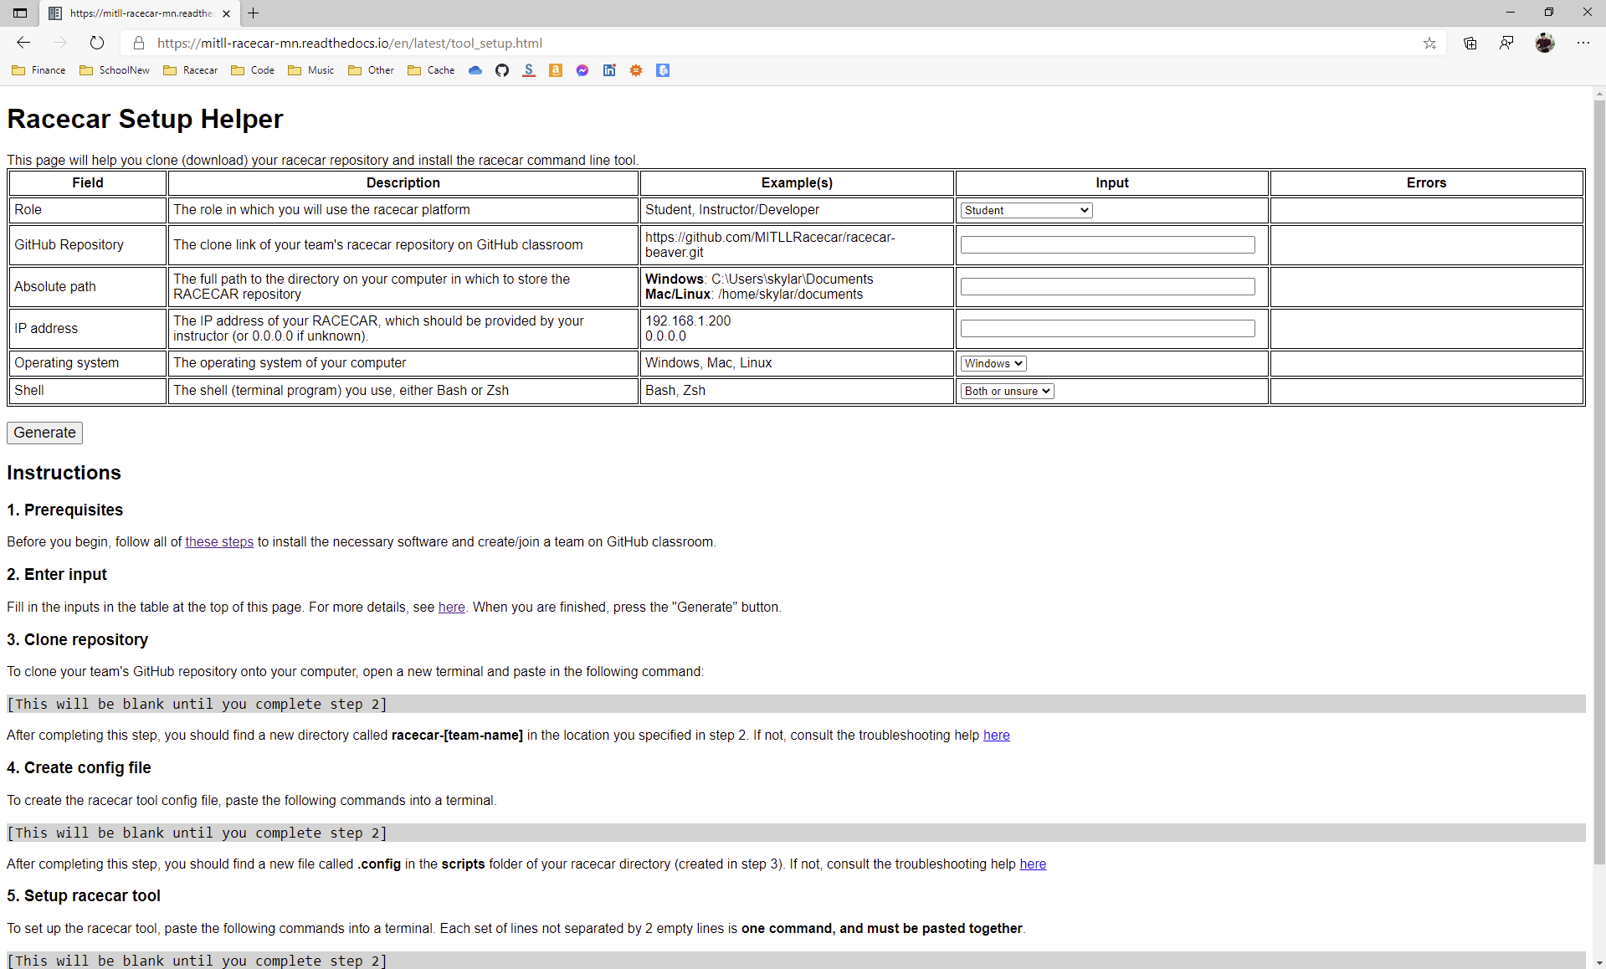Click the 'Errors' column header
1606x969 pixels.
point(1426,182)
